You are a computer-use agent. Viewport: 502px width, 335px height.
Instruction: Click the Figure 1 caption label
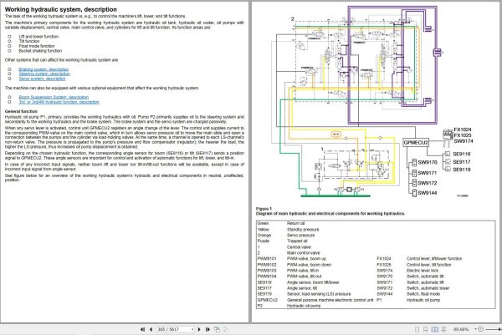[264, 209]
